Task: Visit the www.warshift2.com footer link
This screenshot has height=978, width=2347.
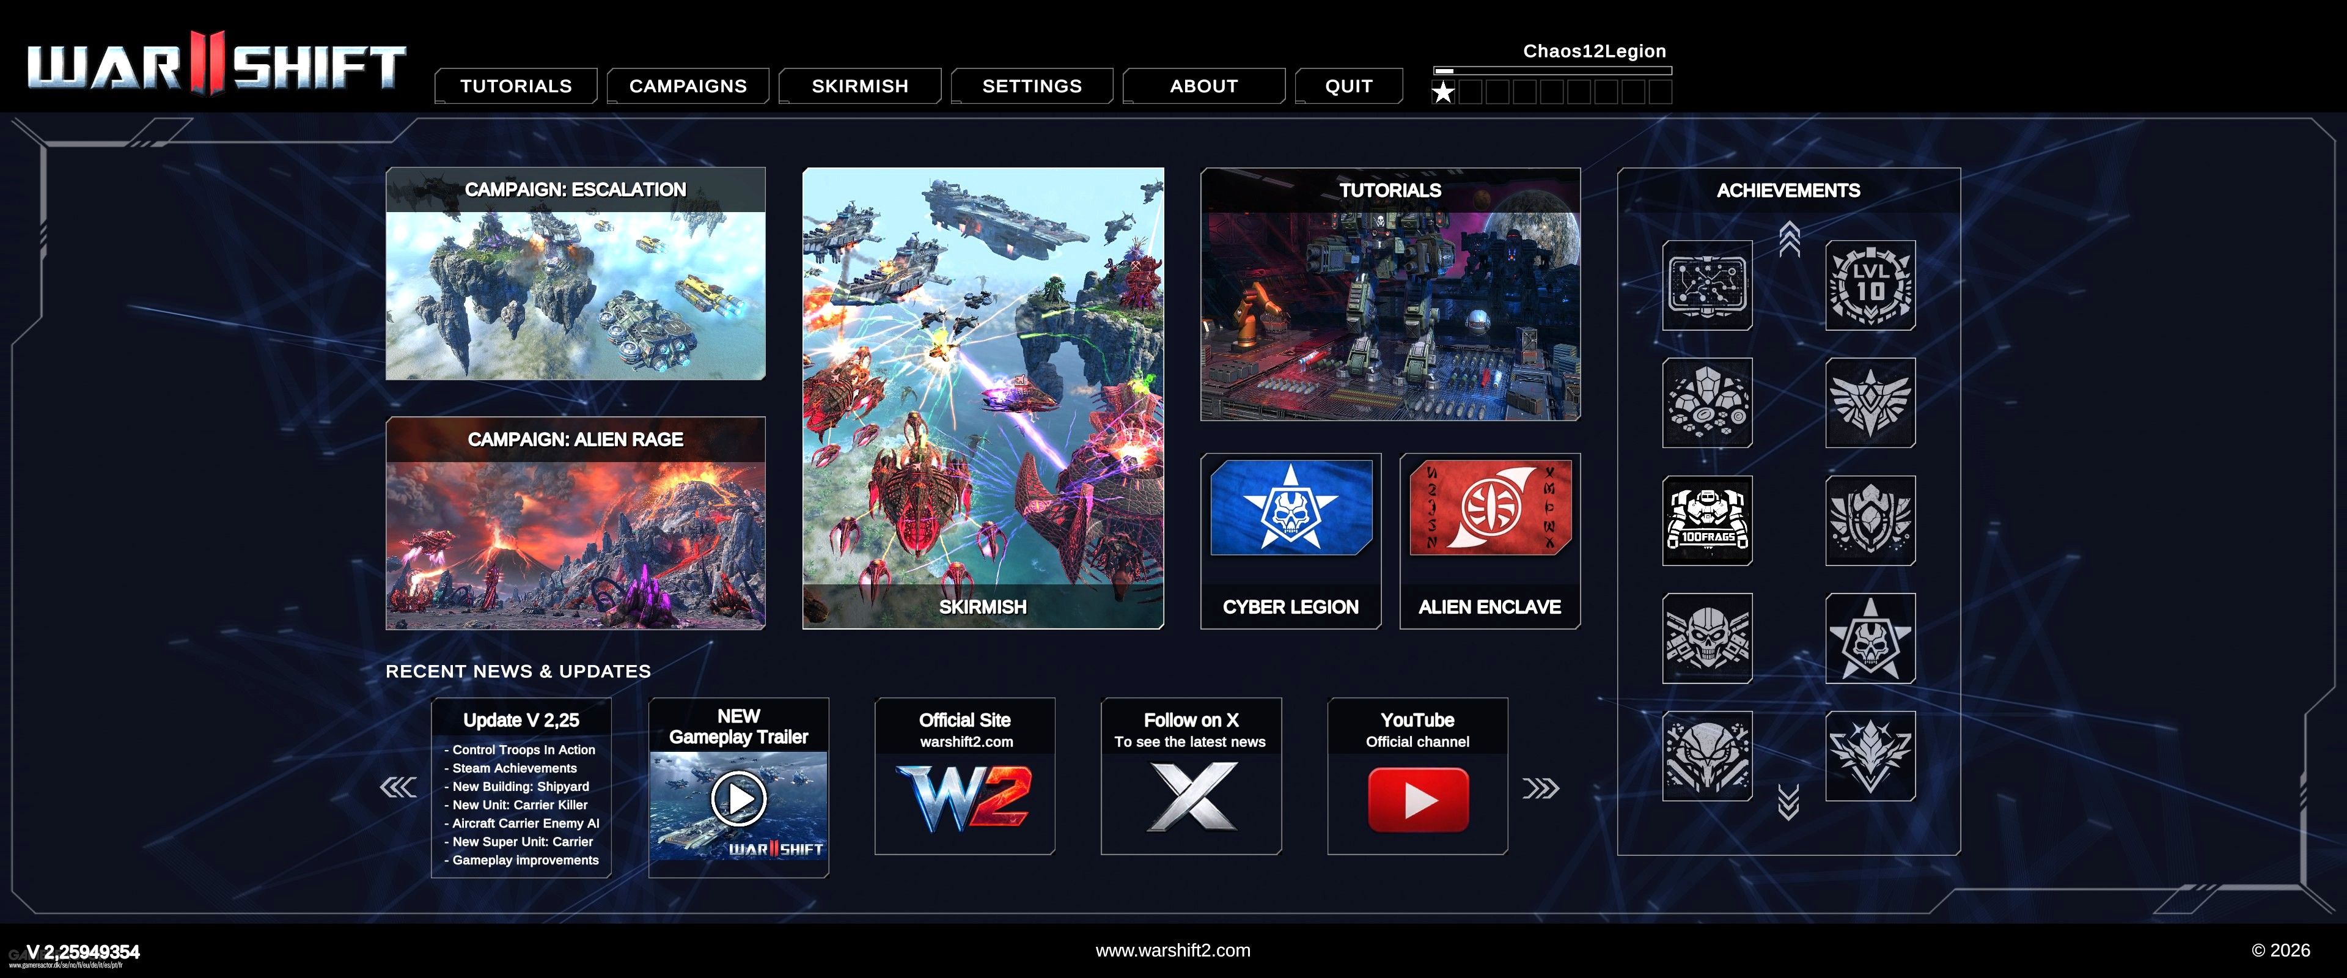Action: [1173, 950]
